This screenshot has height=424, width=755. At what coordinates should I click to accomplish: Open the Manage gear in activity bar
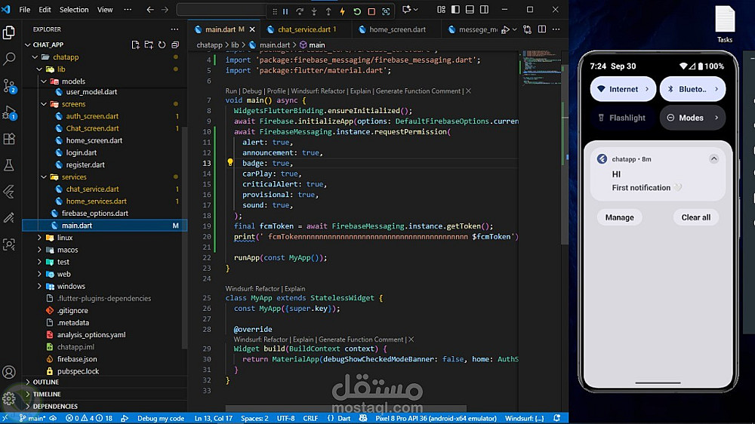click(9, 398)
